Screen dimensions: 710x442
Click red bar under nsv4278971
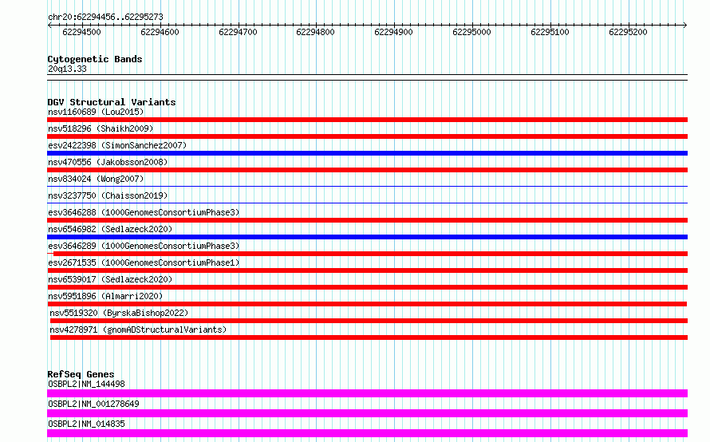point(369,337)
